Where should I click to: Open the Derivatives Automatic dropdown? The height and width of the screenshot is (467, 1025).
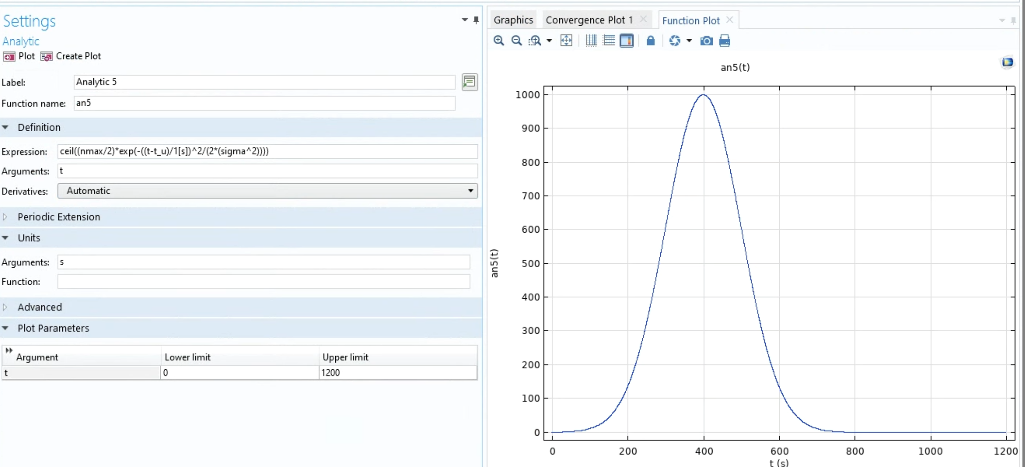[x=267, y=191]
